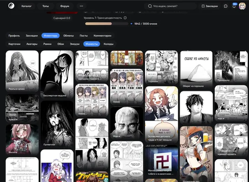Open the white-haired crying girl moment

pos(57,166)
